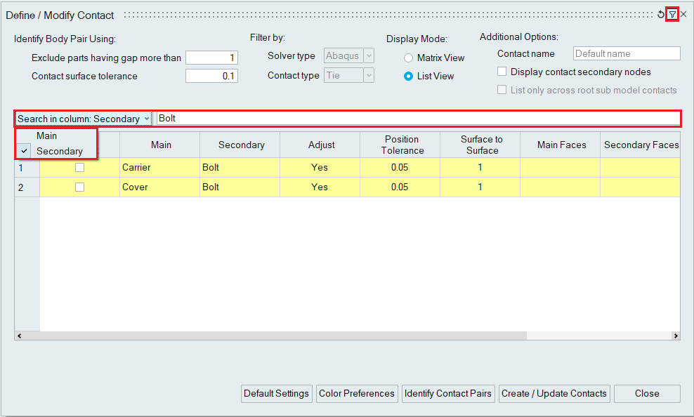
Task: Click the right scroll arrow of horizontal scrollbar
Action: point(676,336)
